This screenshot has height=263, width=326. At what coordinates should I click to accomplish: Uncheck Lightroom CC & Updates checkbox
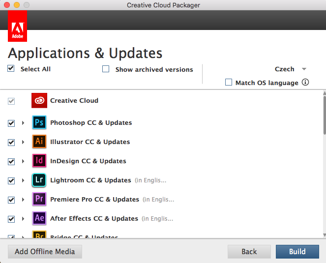[x=11, y=181]
